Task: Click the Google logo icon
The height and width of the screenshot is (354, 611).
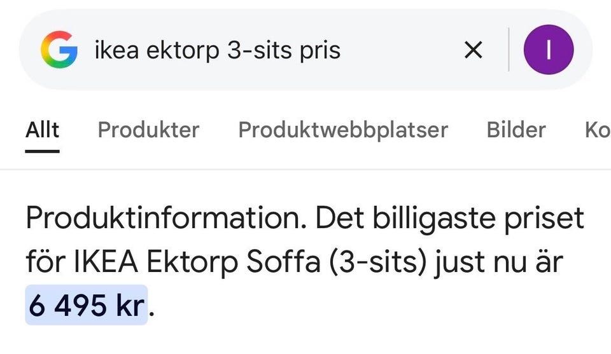Action: 59,50
